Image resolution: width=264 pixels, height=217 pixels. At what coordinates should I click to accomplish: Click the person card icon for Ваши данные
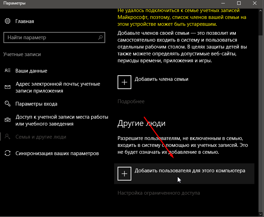point(8,70)
